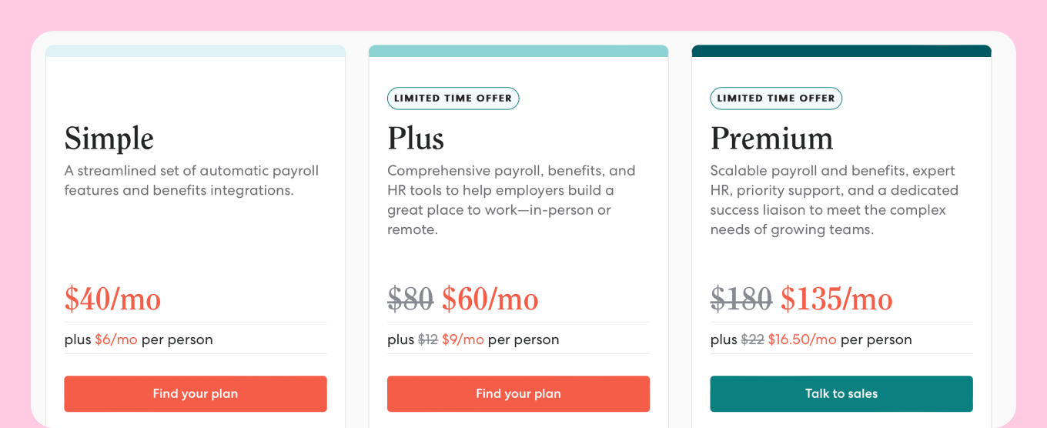This screenshot has height=428, width=1047.
Task: Click the Talk to sales button
Action: pyautogui.click(x=841, y=393)
